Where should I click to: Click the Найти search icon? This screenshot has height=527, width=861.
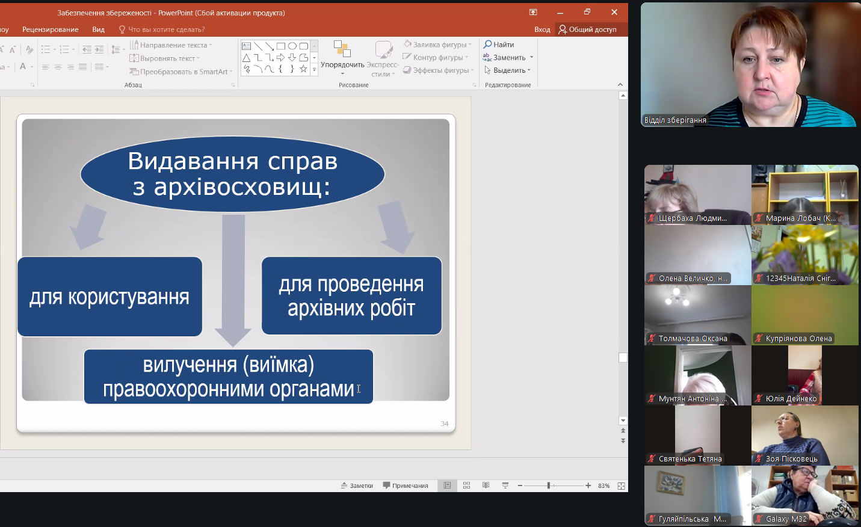(x=488, y=45)
